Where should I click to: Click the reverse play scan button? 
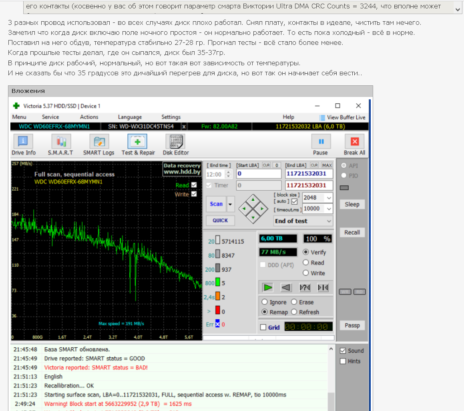coord(286,288)
